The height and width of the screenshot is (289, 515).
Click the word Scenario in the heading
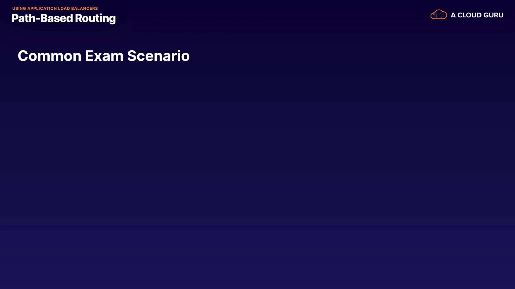point(158,56)
